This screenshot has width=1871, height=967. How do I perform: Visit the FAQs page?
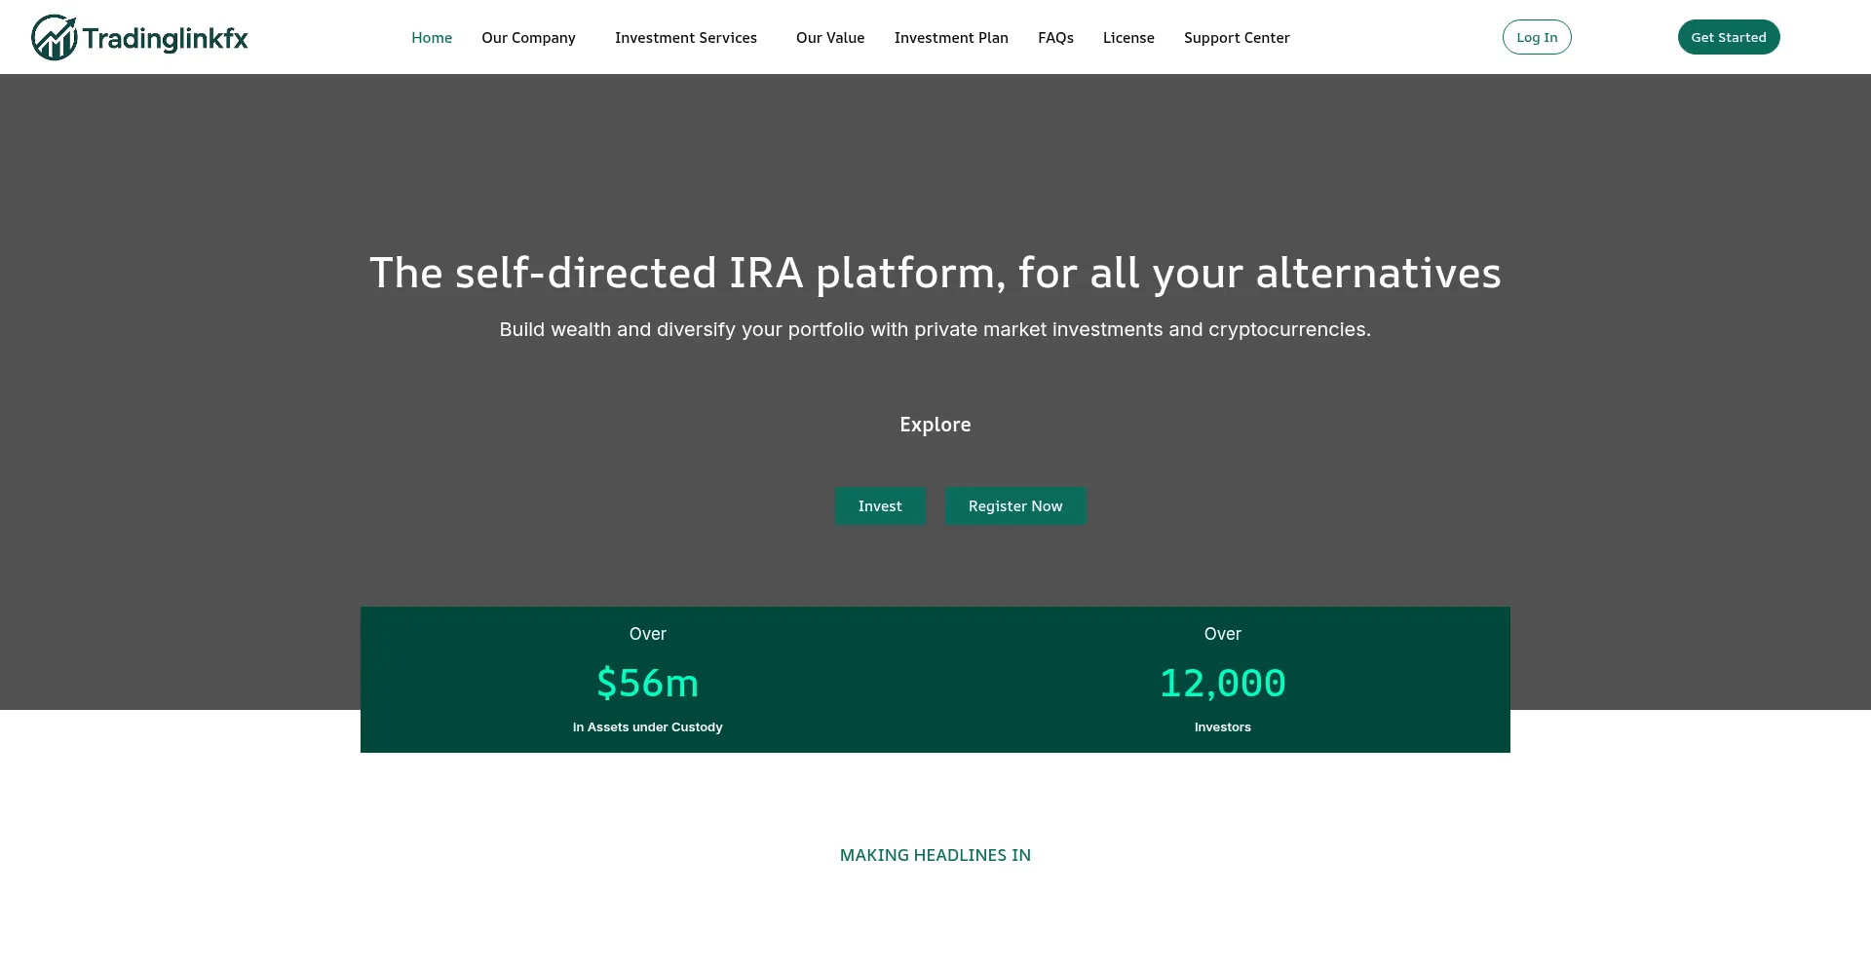point(1054,38)
